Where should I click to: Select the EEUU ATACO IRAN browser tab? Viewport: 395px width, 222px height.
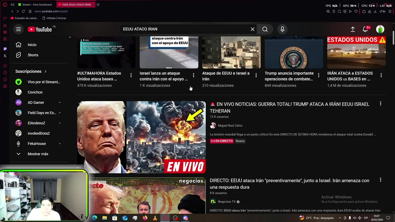[76, 5]
